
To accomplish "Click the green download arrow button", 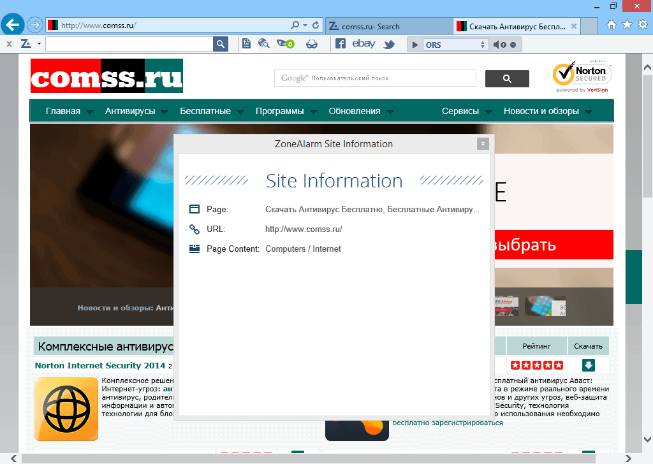I will [588, 365].
